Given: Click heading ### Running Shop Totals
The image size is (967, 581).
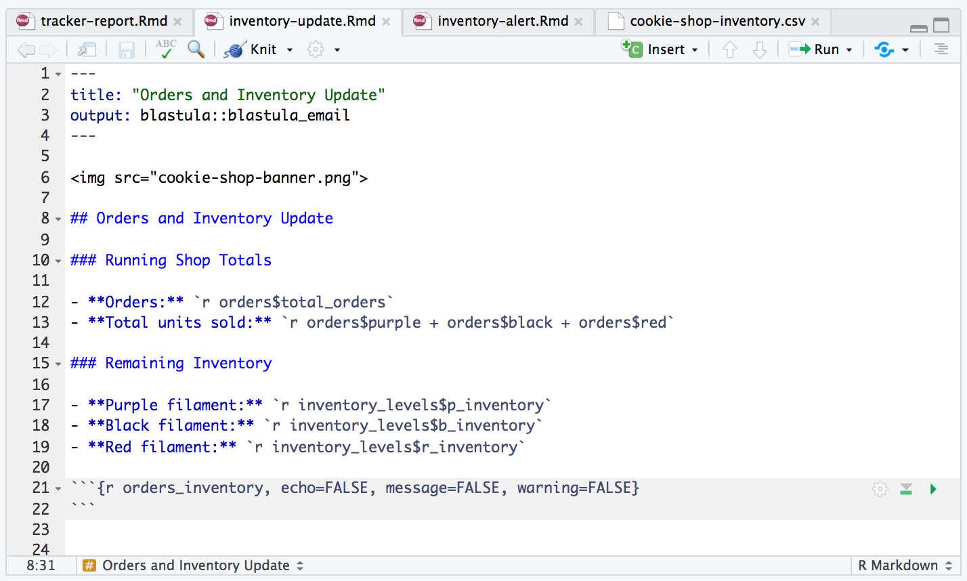Looking at the screenshot, I should point(171,260).
